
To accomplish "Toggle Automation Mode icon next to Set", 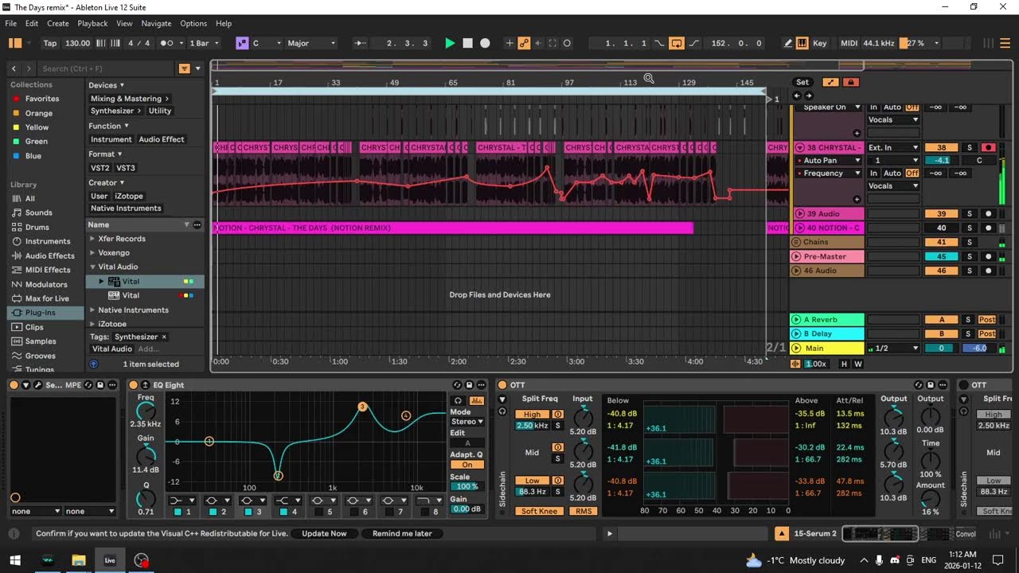I will 830,82.
